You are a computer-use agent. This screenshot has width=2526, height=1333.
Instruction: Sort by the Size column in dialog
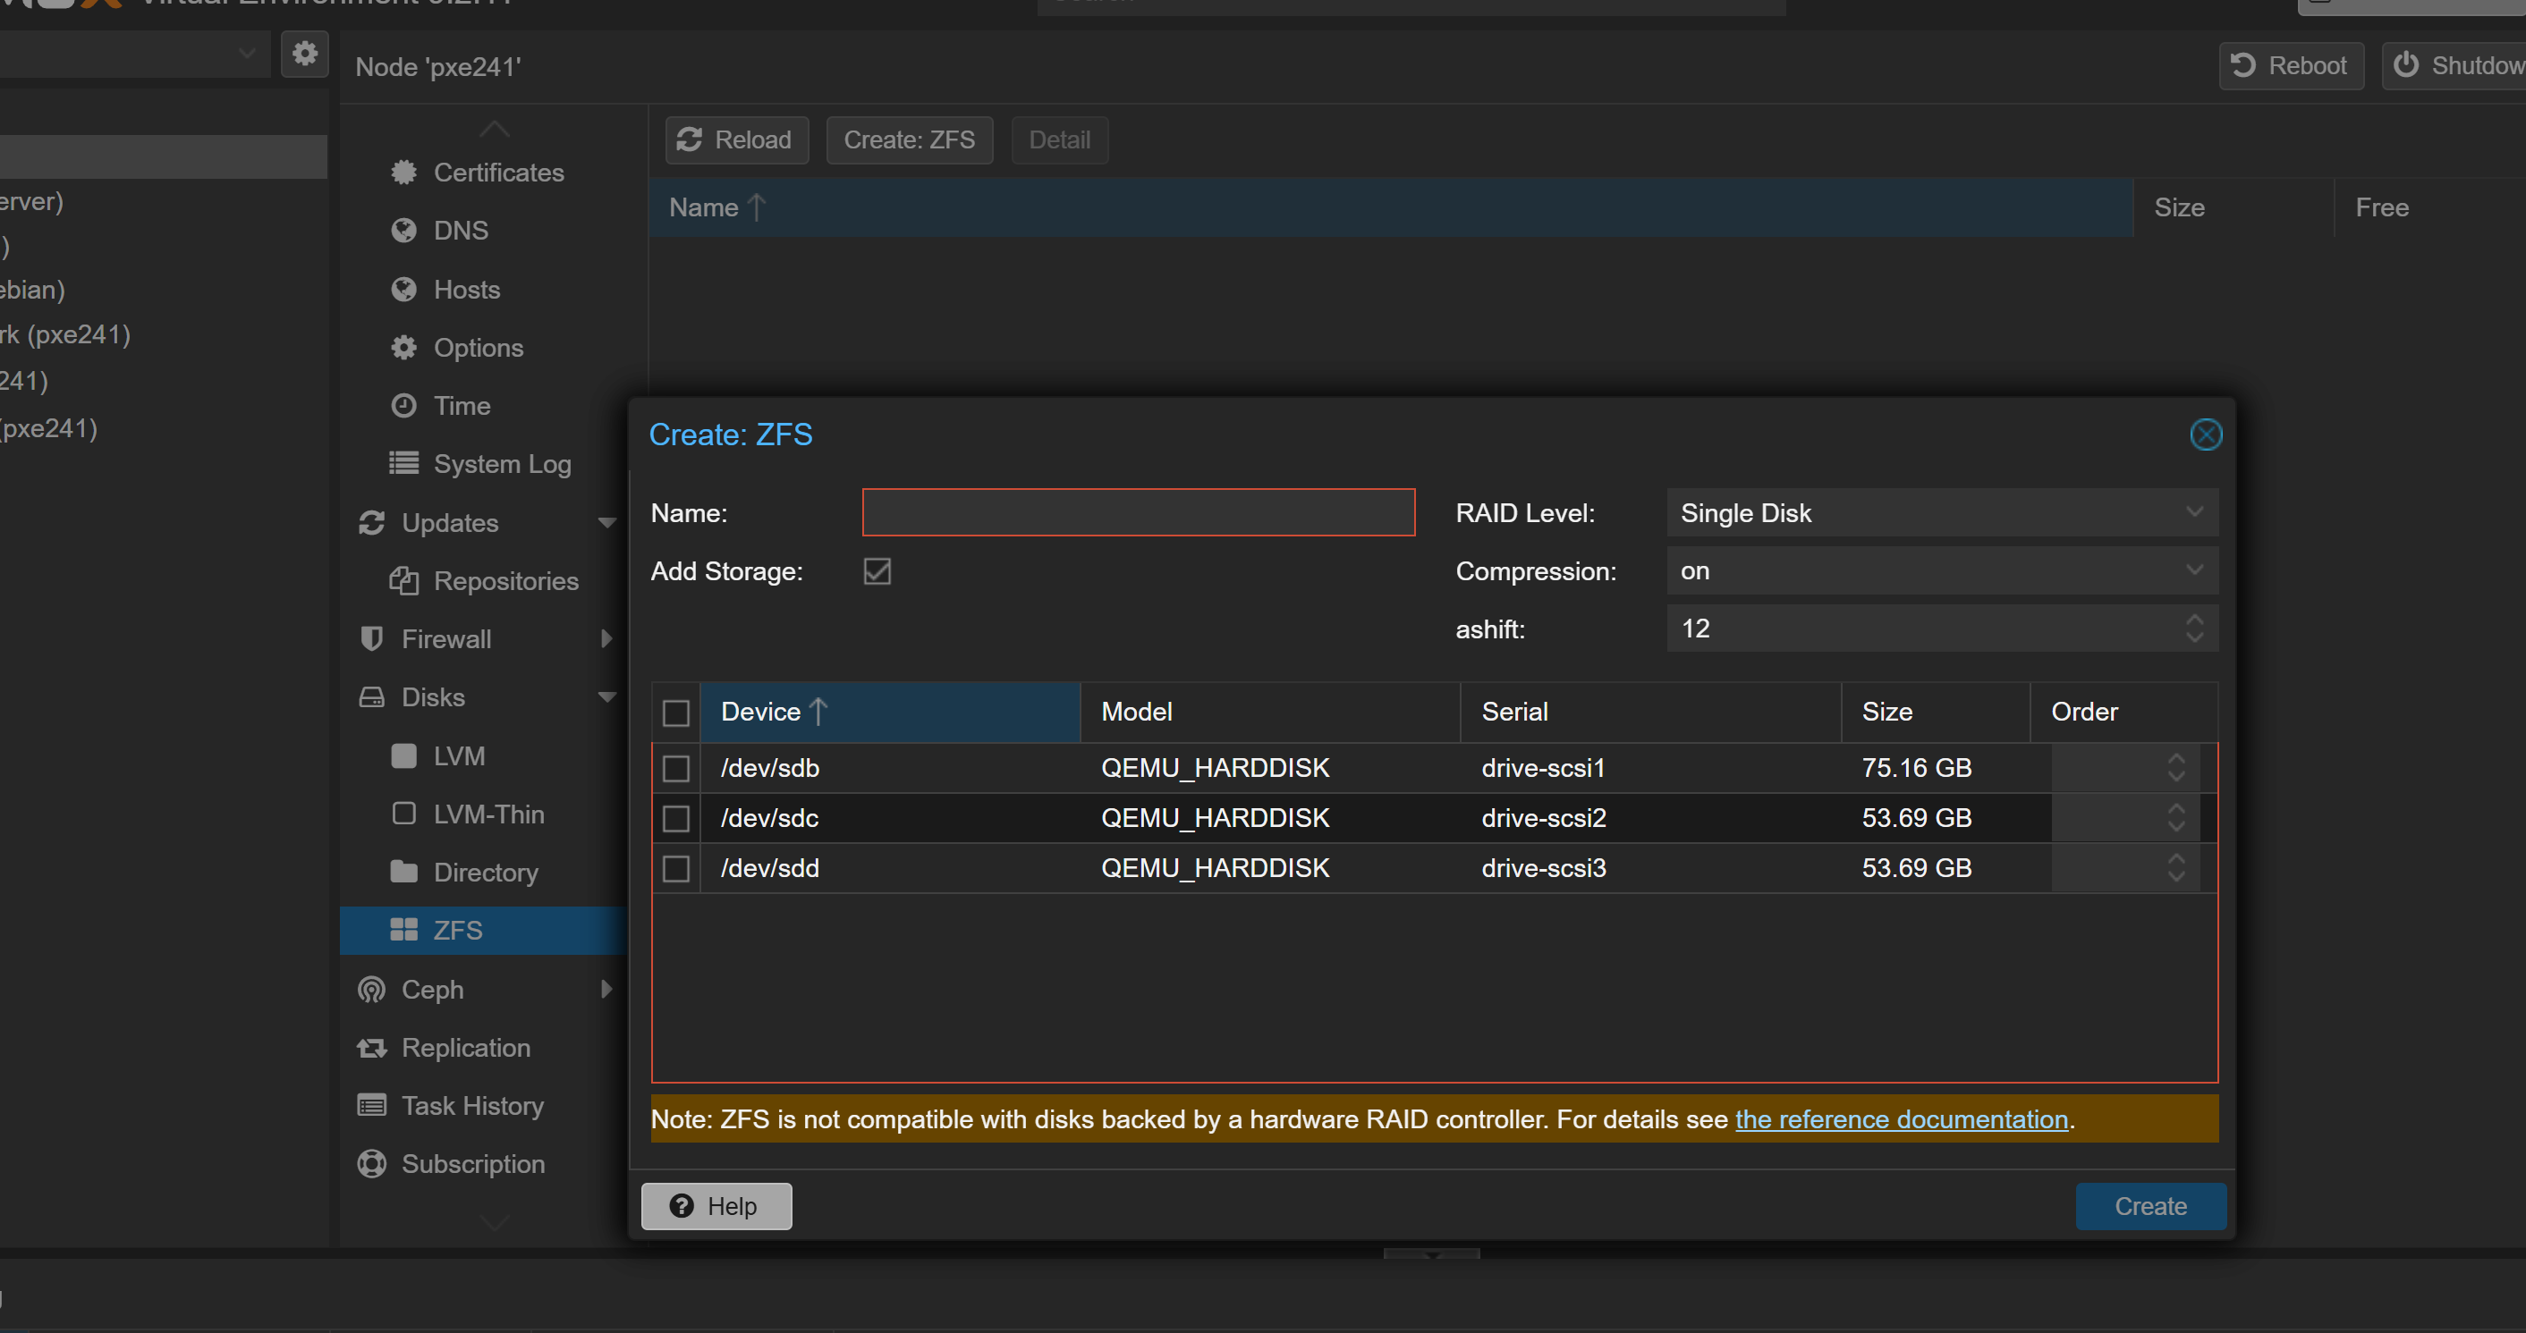tap(1935, 712)
